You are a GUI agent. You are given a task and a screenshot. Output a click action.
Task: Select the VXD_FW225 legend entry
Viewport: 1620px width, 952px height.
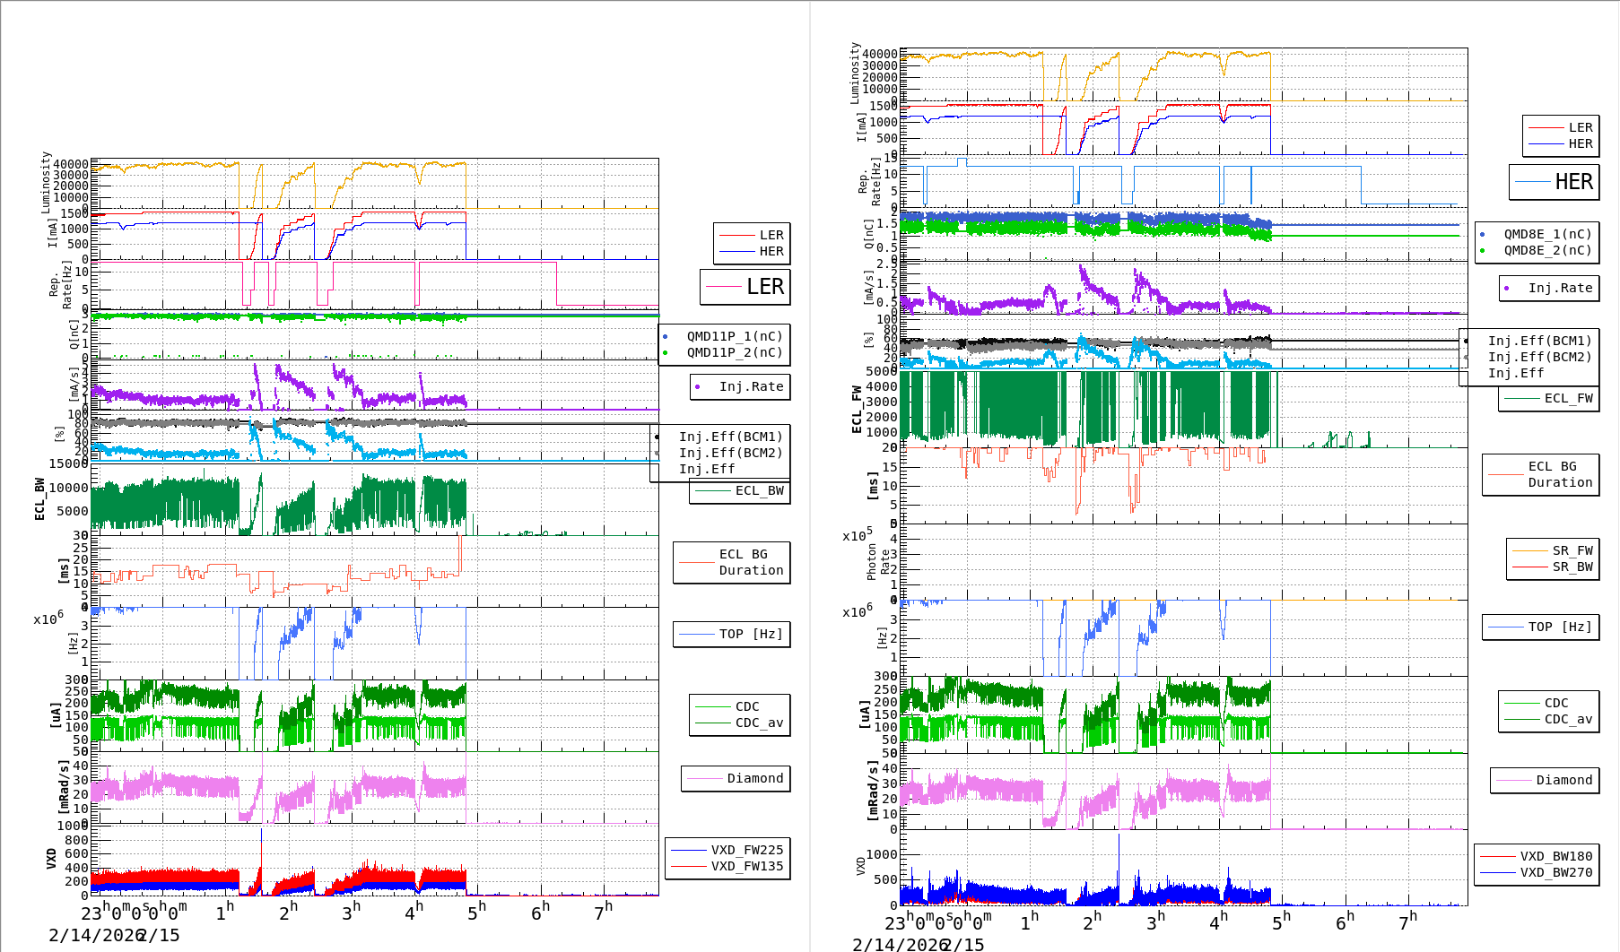(746, 850)
